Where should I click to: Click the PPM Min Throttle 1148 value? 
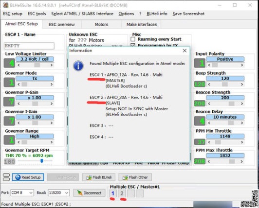[225, 137]
